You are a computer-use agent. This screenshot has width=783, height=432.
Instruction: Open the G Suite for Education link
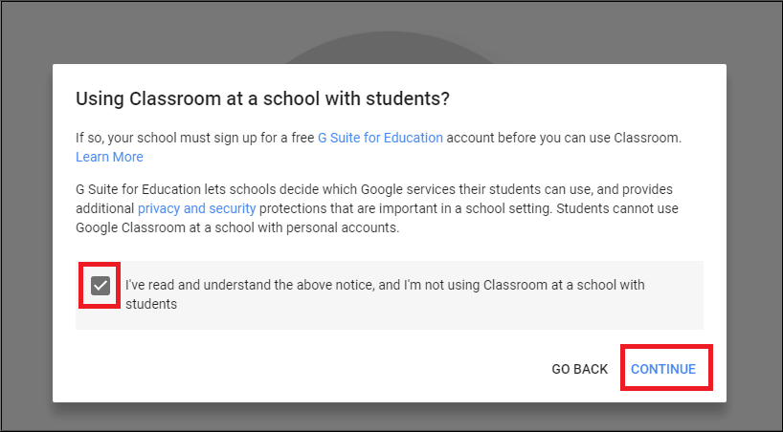[380, 138]
